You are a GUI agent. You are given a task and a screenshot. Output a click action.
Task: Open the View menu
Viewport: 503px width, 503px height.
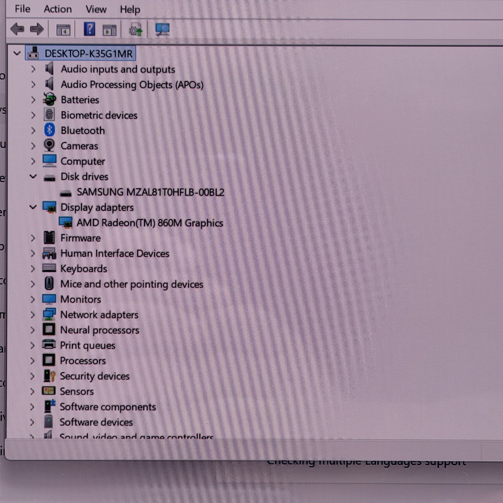96,9
